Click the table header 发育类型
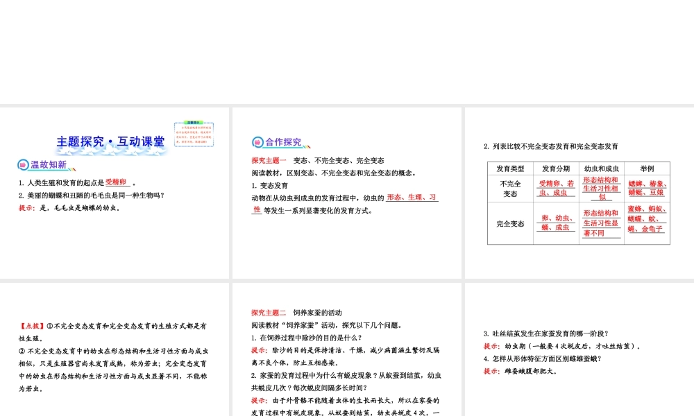 tap(510, 168)
